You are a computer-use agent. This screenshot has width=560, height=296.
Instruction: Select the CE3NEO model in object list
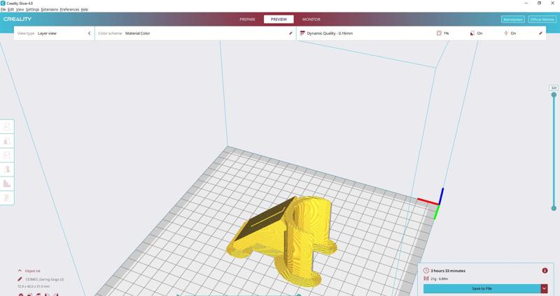pos(44,280)
